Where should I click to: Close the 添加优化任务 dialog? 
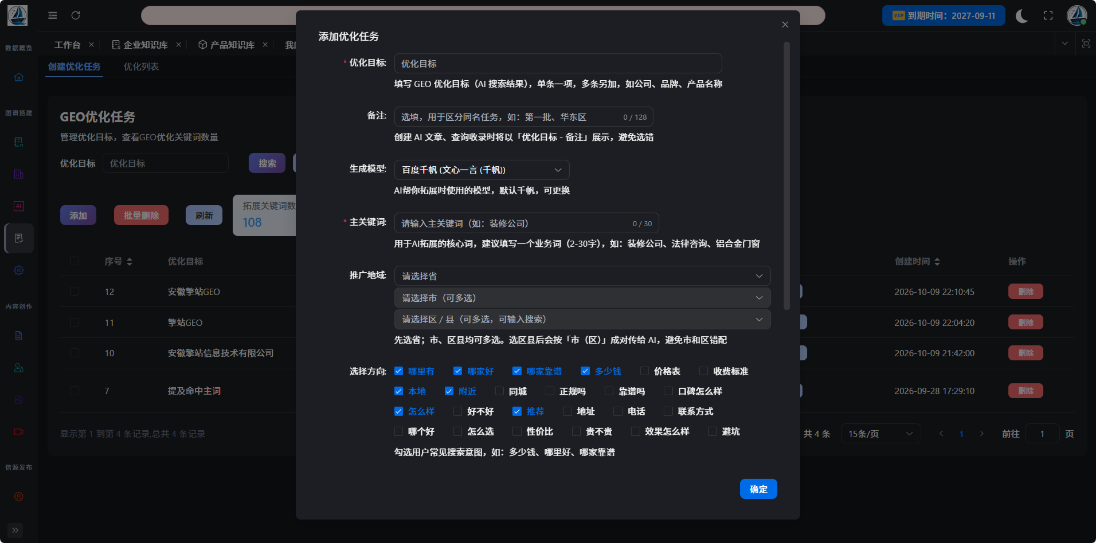[x=785, y=25]
